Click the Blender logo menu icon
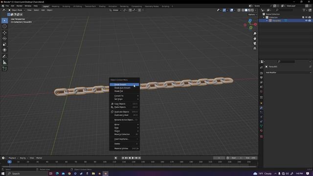313x176 pixels. (x=3, y=6)
